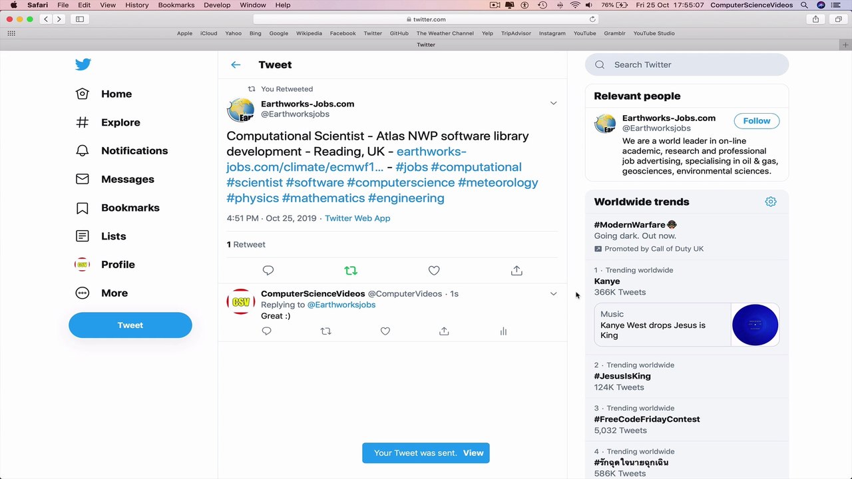
Task: Open Spotlight search in the menu bar
Action: 804,5
